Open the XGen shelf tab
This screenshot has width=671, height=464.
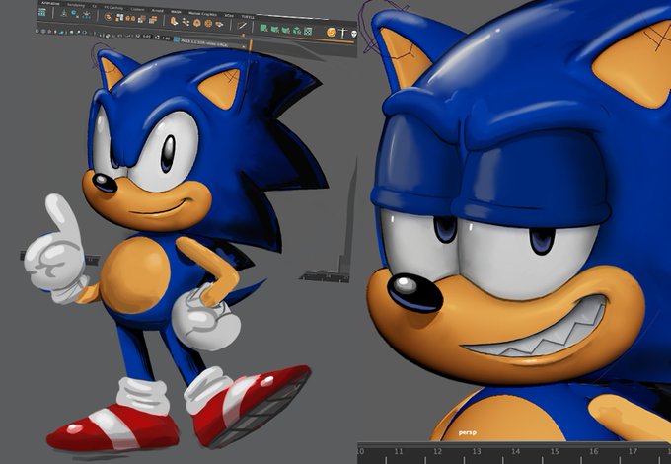(x=229, y=15)
